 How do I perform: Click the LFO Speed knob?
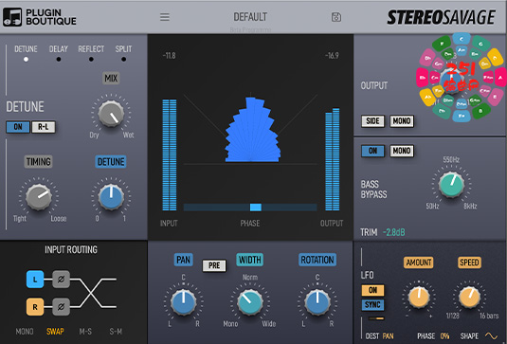[x=469, y=297]
